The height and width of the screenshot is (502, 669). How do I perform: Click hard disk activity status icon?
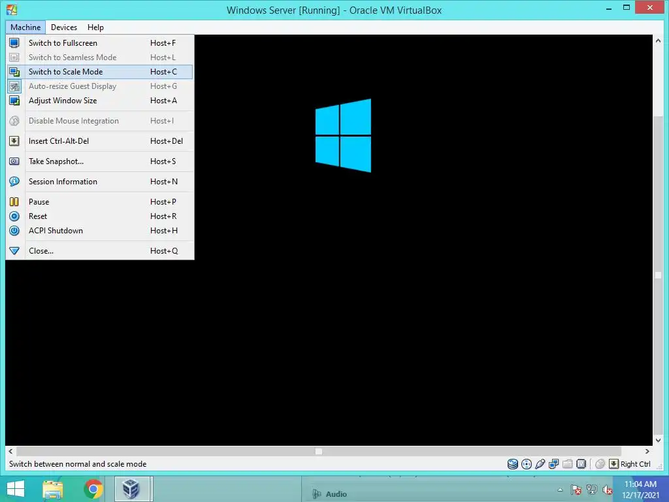coord(512,464)
